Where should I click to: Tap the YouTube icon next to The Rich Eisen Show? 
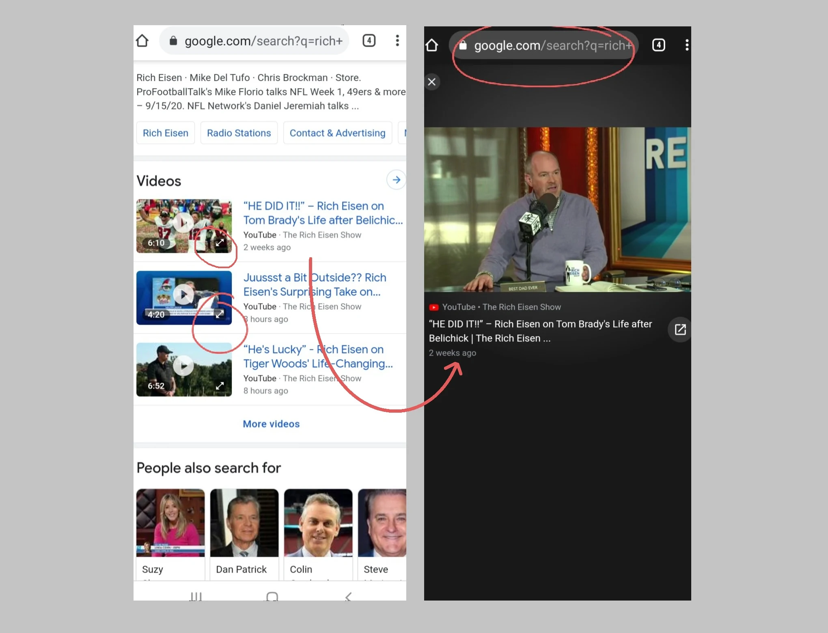coord(434,307)
